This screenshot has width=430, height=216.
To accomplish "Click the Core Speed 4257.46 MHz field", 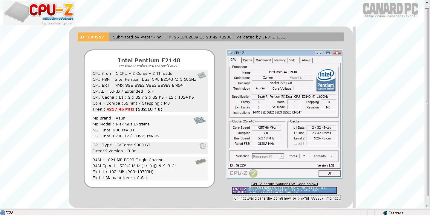I will coord(267,128).
